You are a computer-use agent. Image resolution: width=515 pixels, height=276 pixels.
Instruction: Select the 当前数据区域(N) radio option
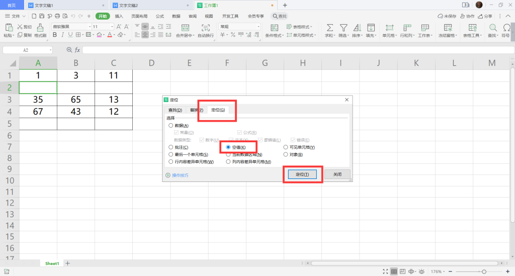pos(228,154)
